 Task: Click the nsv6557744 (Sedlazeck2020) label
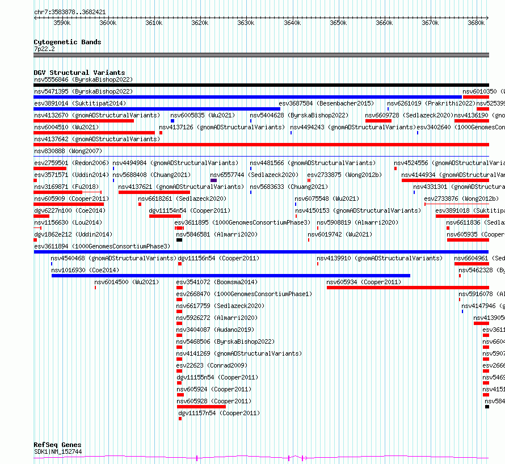tap(254, 175)
